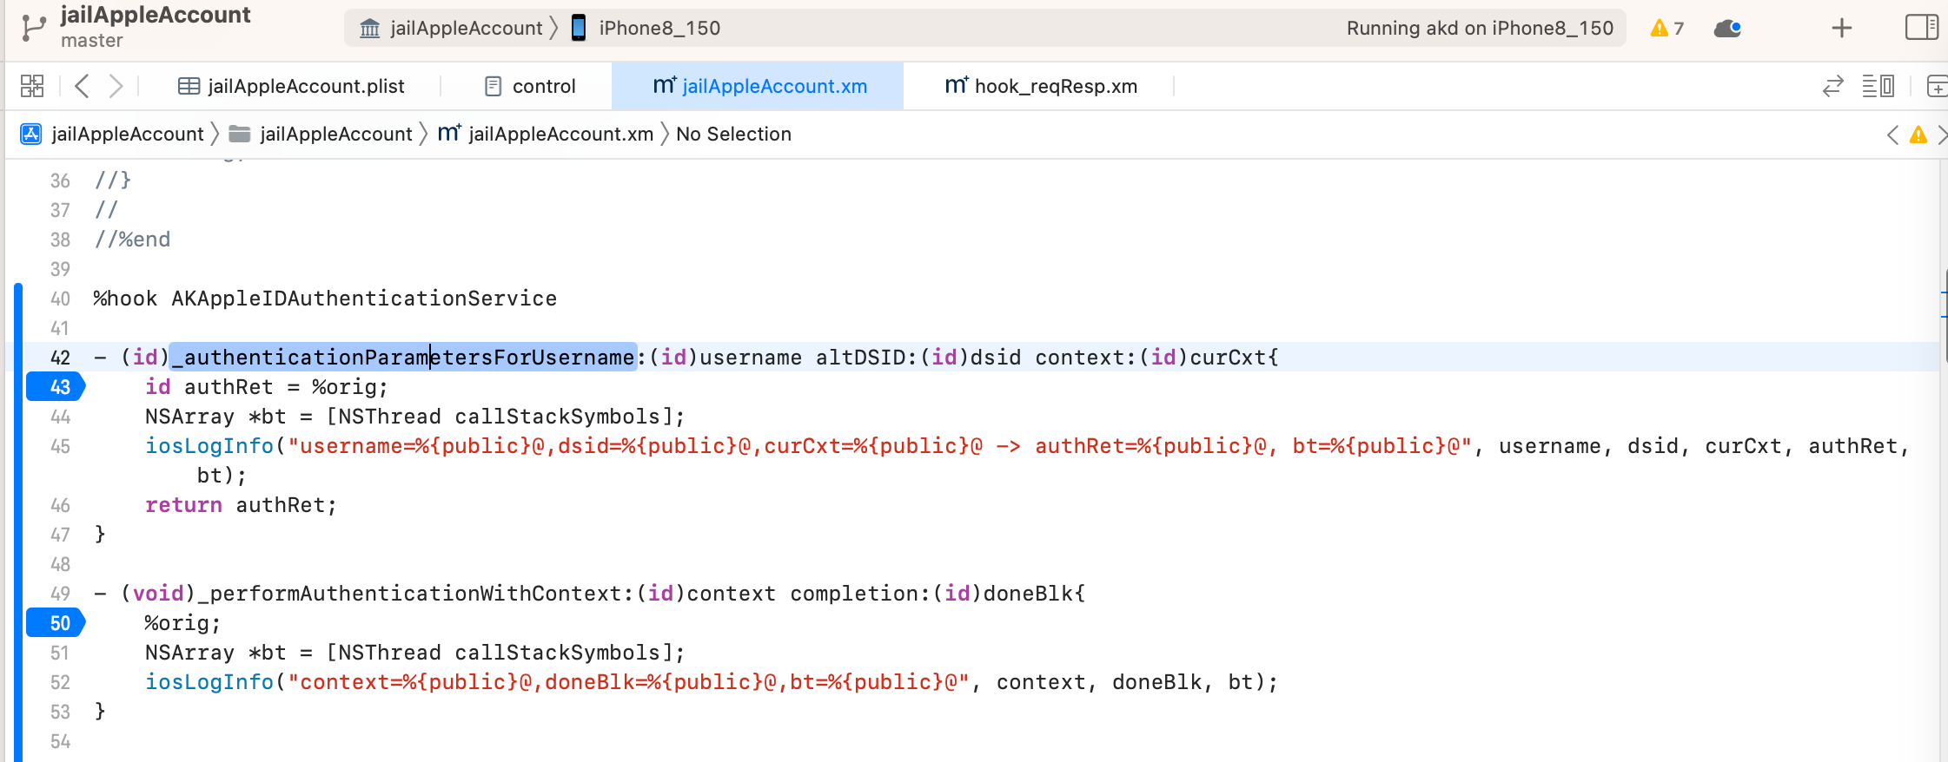The image size is (1948, 762).
Task: Go back in editor history
Action: tap(83, 86)
